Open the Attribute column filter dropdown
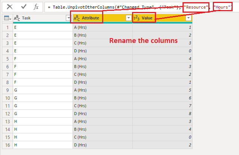This screenshot has height=155, width=239. pyautogui.click(x=129, y=18)
